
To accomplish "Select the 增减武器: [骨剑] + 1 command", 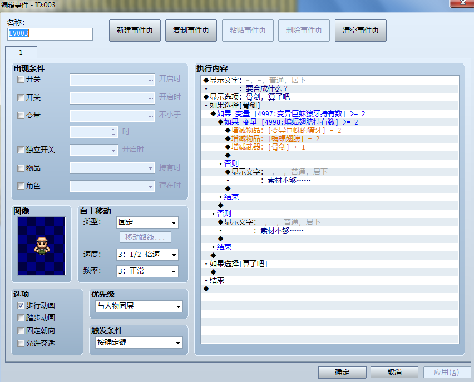I will click(x=330, y=147).
